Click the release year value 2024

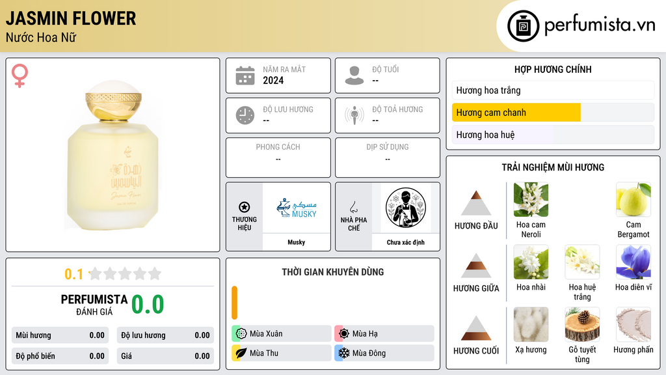coord(273,80)
